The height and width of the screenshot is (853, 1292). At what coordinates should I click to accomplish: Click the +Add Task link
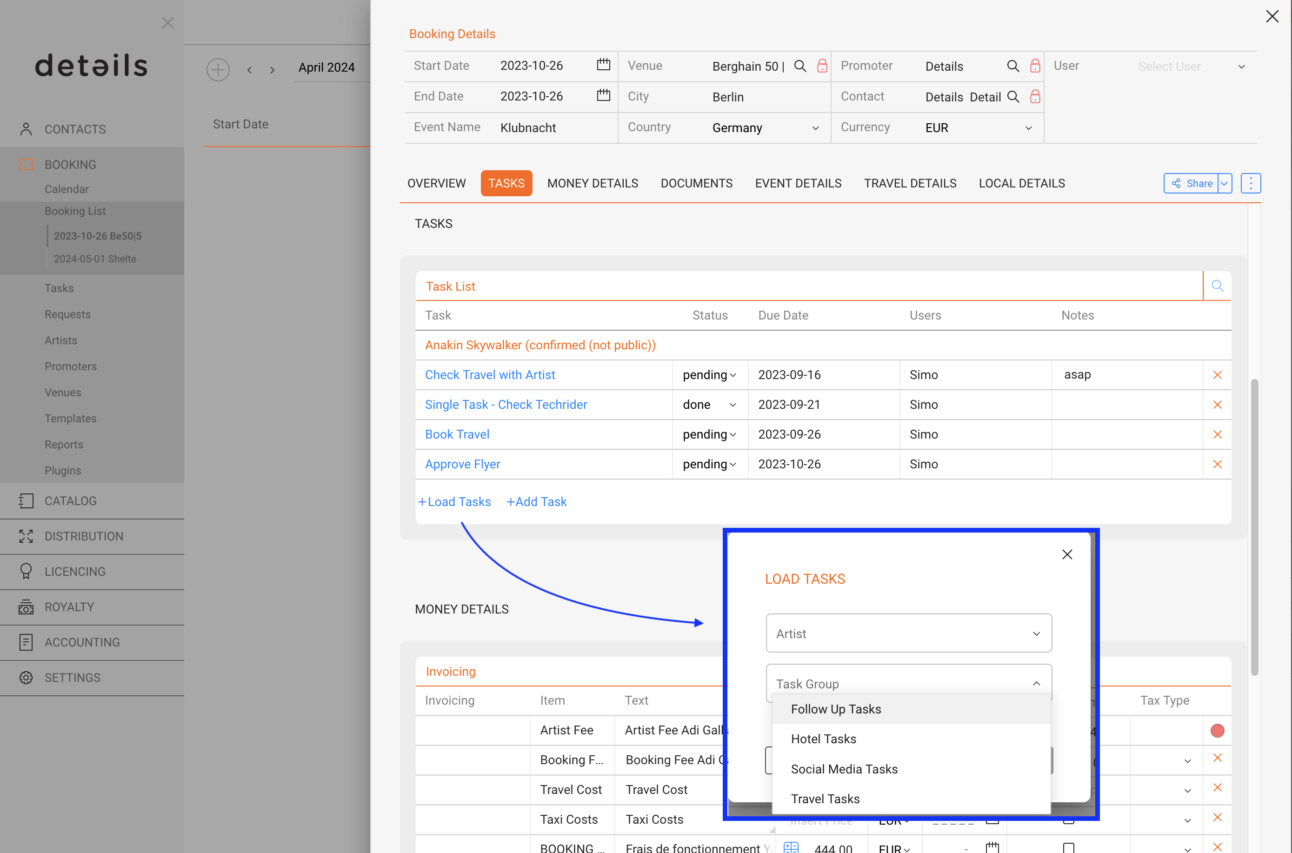(536, 501)
